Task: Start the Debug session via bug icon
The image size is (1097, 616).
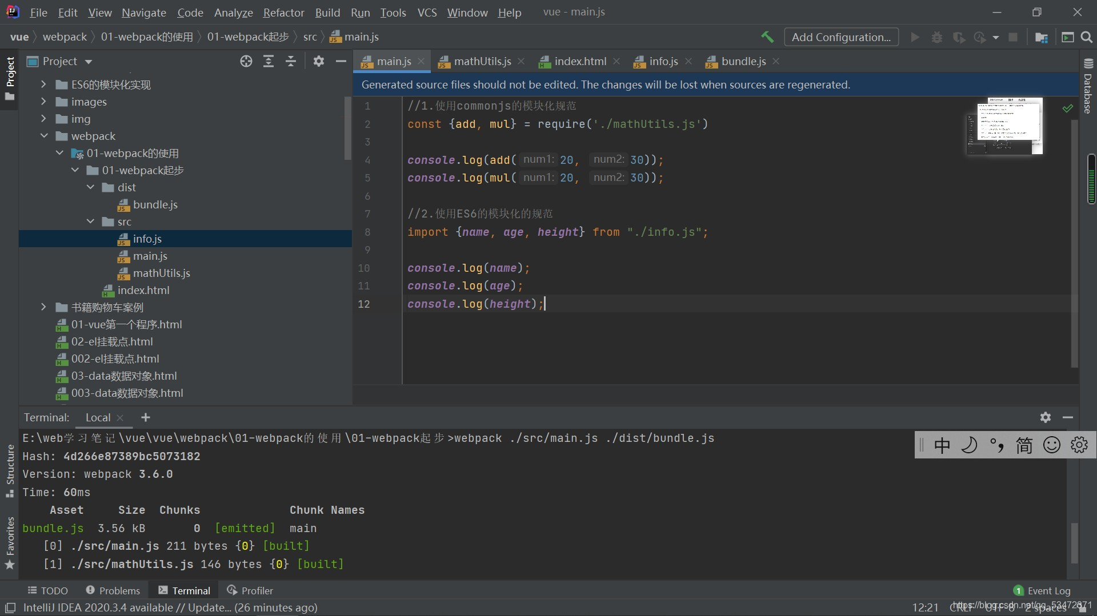Action: click(937, 37)
